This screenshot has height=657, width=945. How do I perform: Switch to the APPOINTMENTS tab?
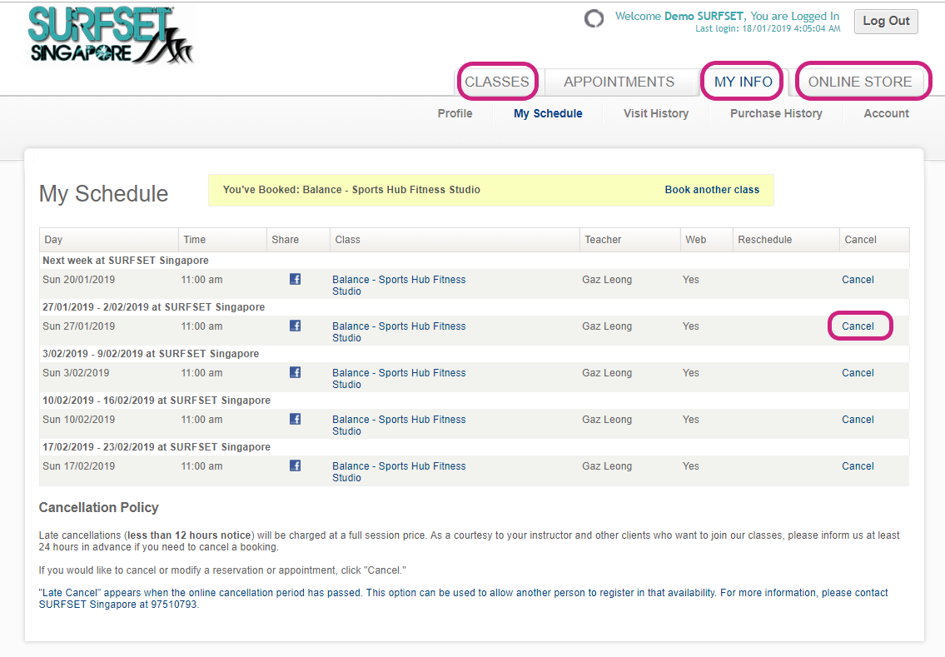(619, 82)
